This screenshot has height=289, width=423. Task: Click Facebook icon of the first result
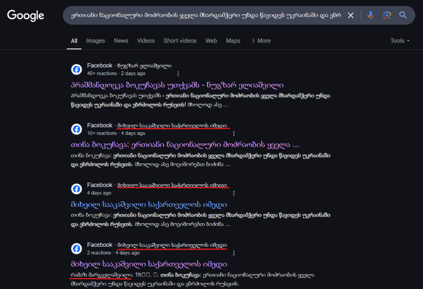pos(77,70)
